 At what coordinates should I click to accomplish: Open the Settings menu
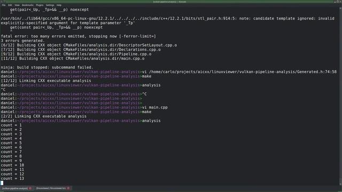(x=50, y=5)
